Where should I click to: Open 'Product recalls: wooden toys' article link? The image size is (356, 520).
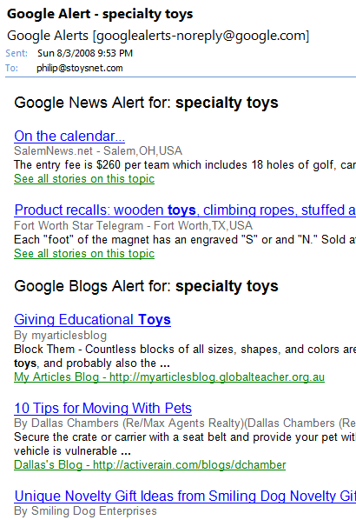(x=185, y=210)
